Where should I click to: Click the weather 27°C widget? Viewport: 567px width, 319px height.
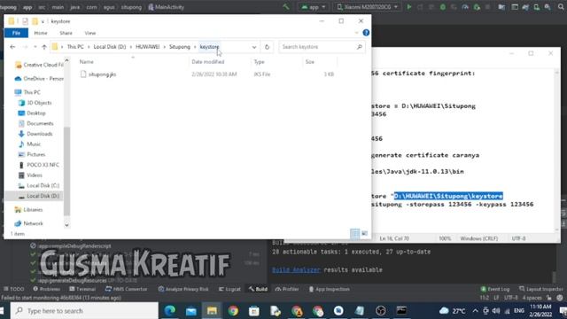pyautogui.click(x=453, y=311)
